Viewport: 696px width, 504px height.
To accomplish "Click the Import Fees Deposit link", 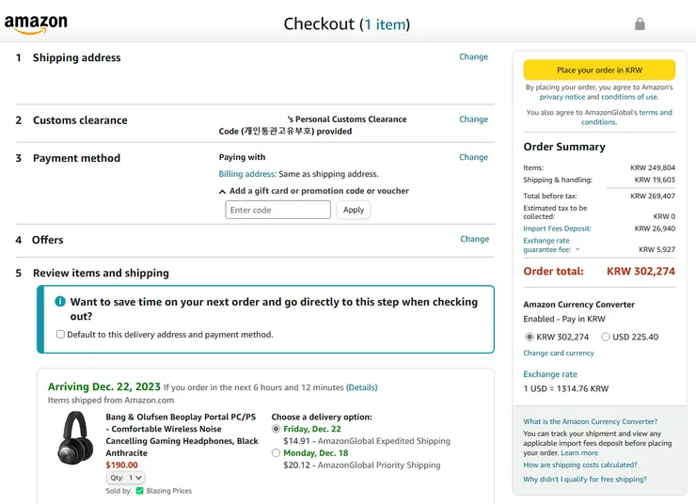I will coord(557,228).
